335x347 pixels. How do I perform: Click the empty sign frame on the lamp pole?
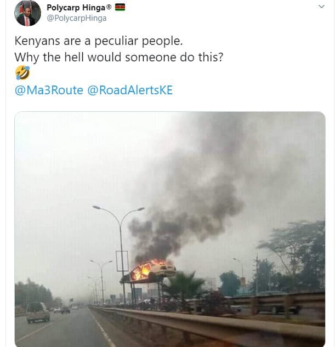pos(122,261)
